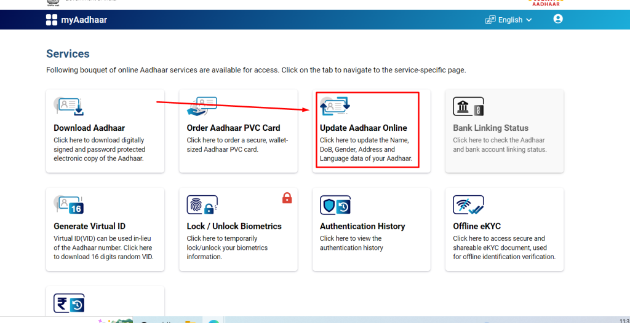
Task: Click the Services page heading
Action: coord(68,54)
